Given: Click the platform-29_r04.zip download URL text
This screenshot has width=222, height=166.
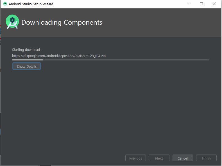Looking at the screenshot, I should coord(59,56).
